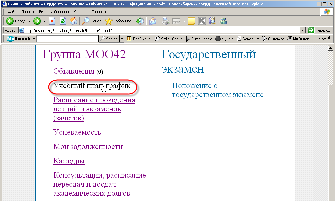Viewport: 335px width, 201px height.
Task: Open the dropdown next to Search button
Action: point(122,39)
